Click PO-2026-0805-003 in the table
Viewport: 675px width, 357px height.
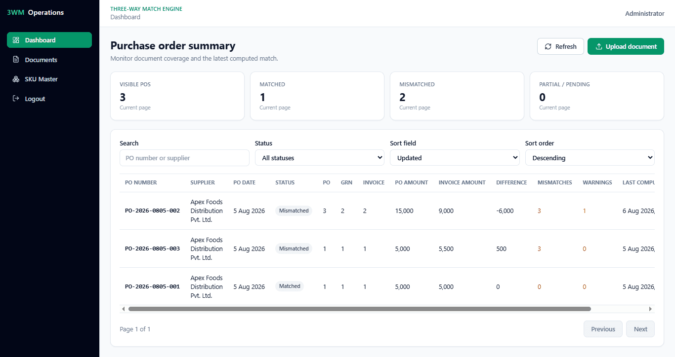tap(152, 249)
